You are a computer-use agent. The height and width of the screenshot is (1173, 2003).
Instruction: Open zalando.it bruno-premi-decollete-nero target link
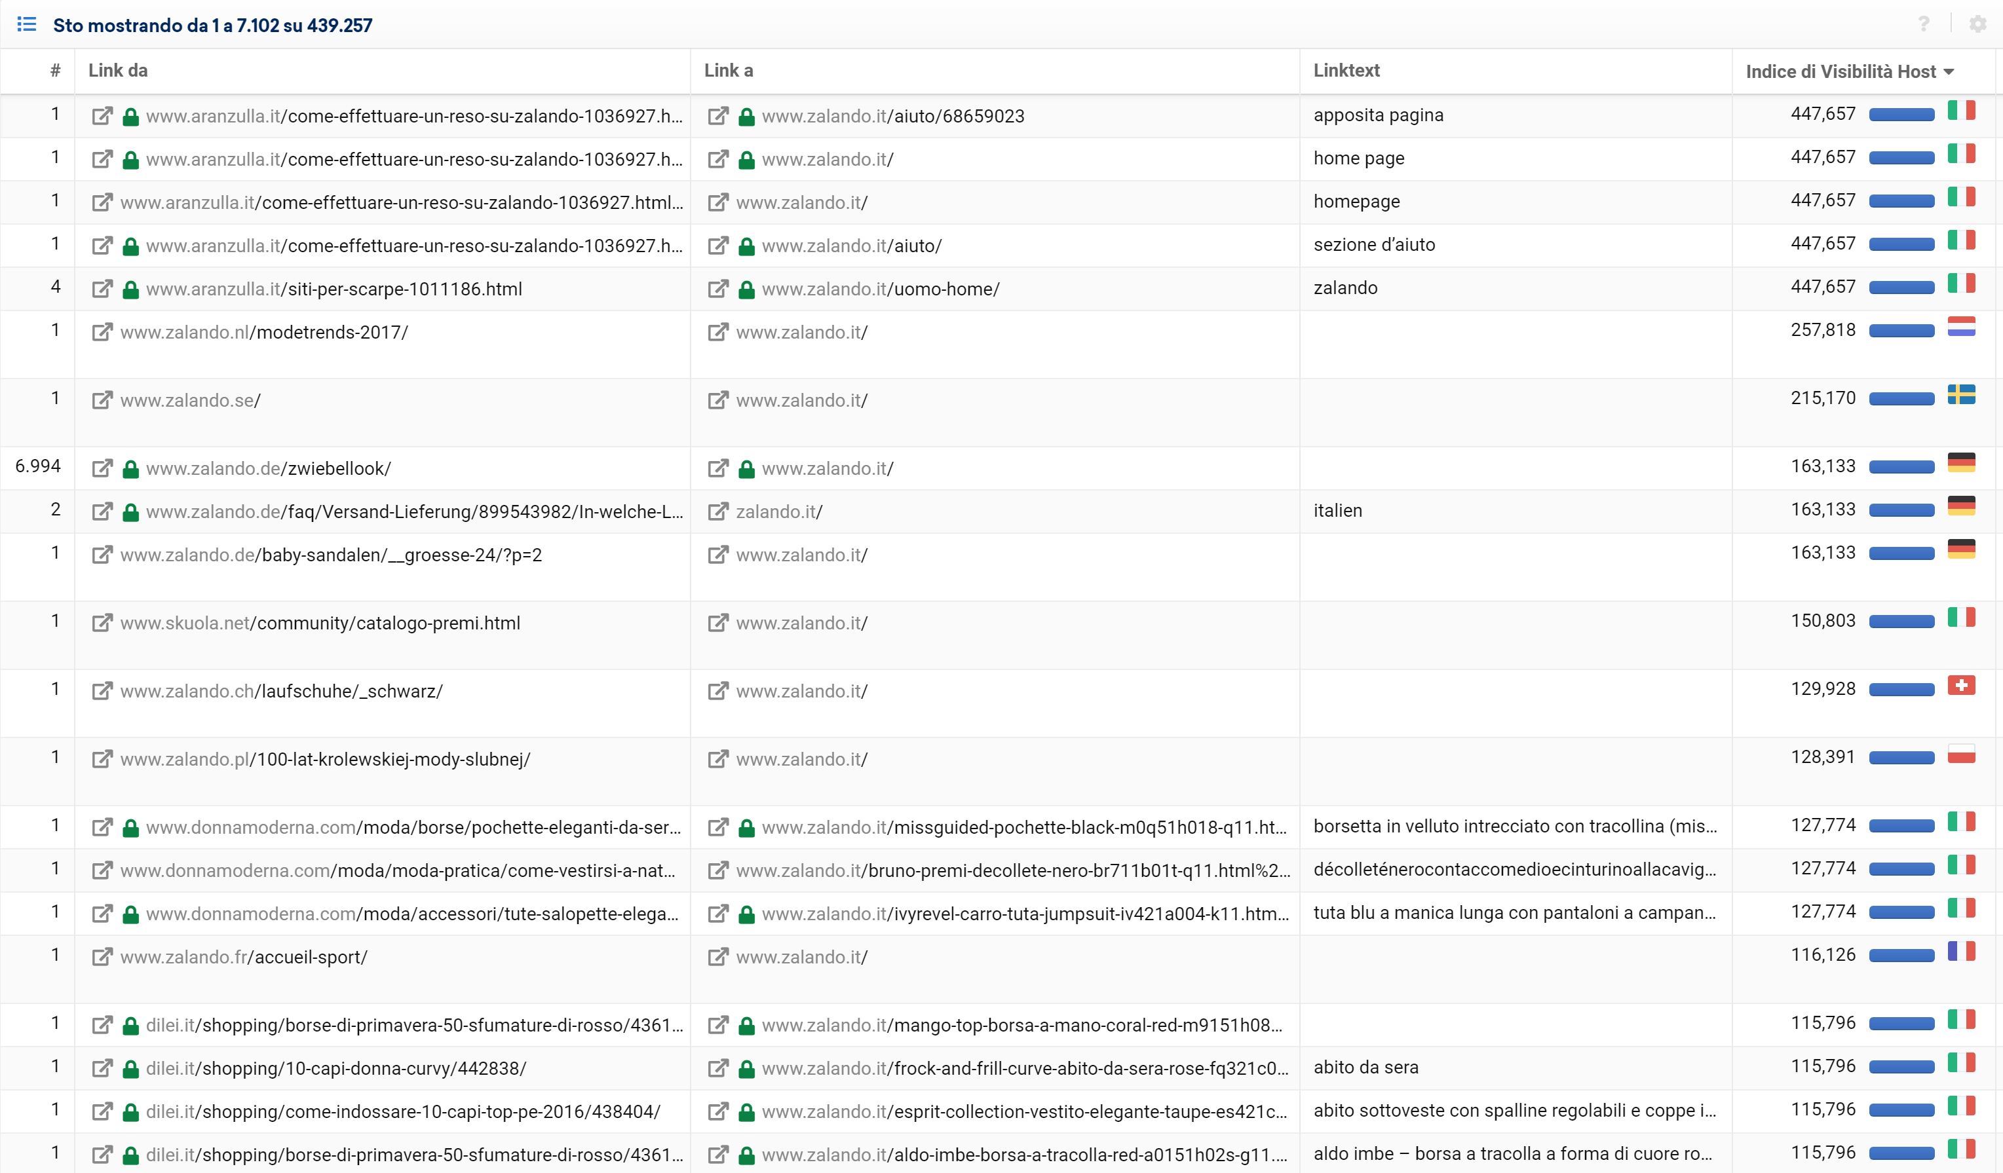1014,870
